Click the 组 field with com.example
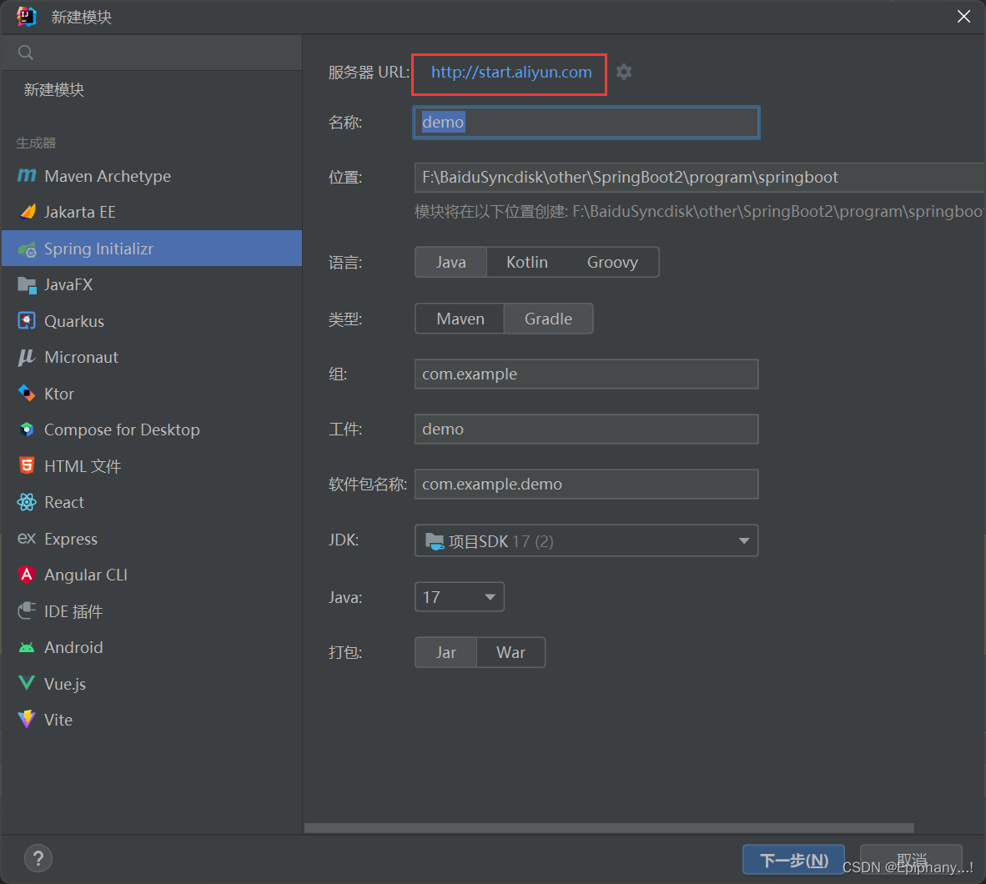The height and width of the screenshot is (884, 986). 586,374
